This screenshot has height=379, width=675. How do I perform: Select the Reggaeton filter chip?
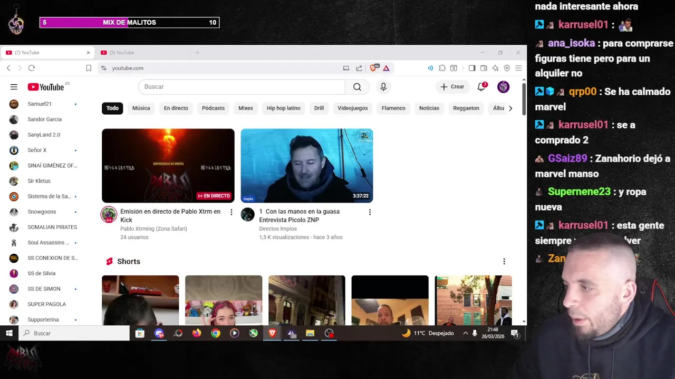pyautogui.click(x=466, y=108)
